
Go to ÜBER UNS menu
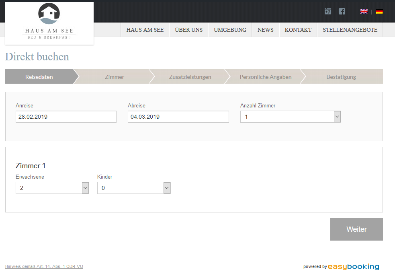[x=189, y=30]
